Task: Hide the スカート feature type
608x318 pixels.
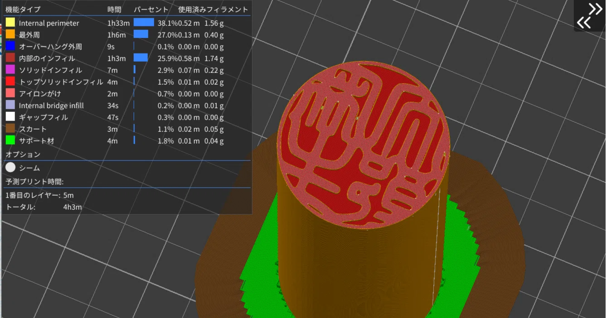Action: (127, 129)
